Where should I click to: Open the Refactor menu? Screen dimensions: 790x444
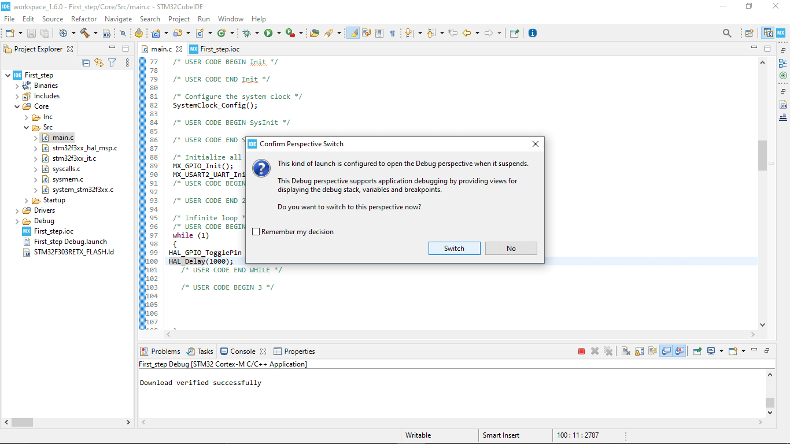pos(84,19)
